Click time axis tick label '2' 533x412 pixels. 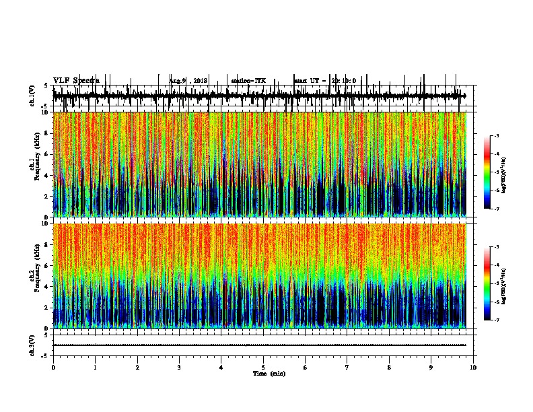137,368
